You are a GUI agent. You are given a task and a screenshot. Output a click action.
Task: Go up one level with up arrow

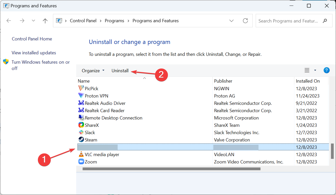pos(45,21)
